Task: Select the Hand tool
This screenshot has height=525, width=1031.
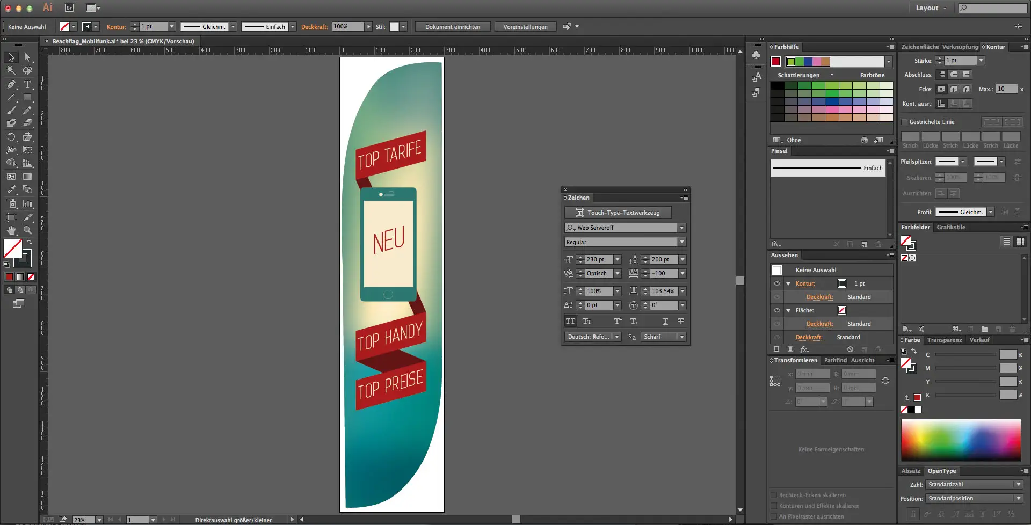Action: click(11, 230)
